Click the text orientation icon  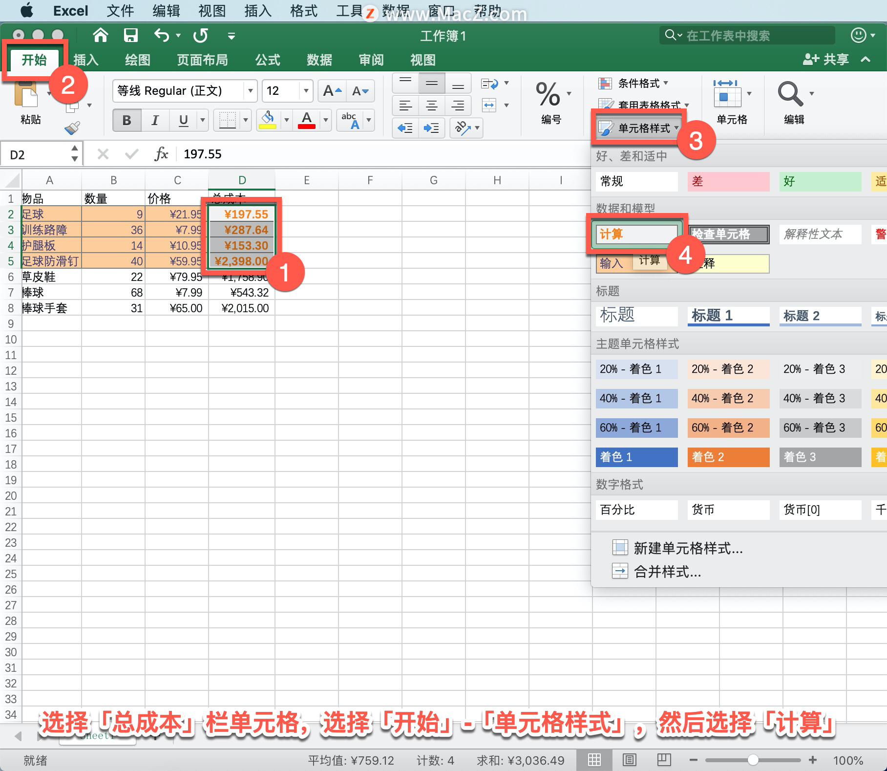(463, 128)
